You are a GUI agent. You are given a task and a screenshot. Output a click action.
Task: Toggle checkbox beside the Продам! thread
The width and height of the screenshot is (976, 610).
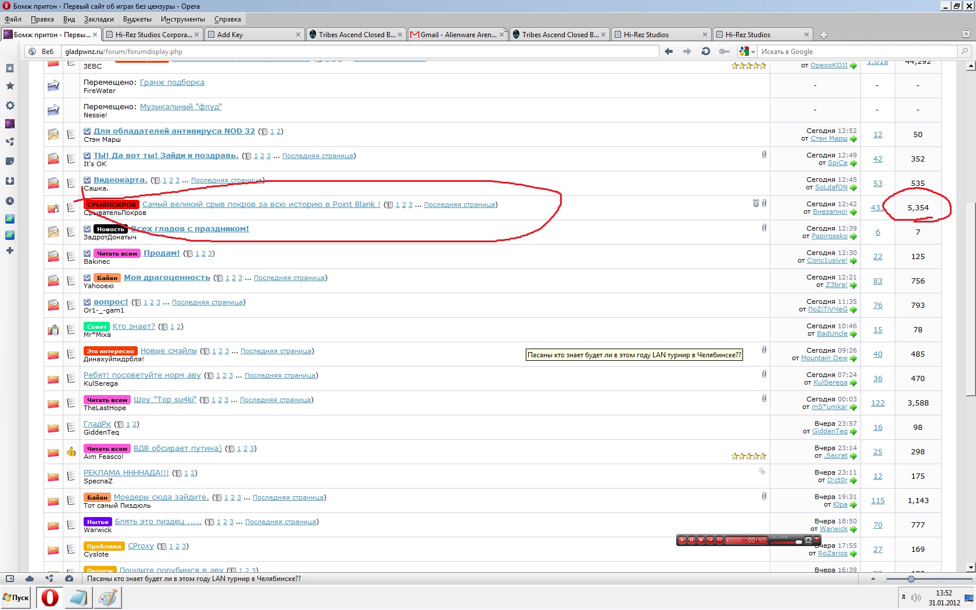[x=87, y=253]
